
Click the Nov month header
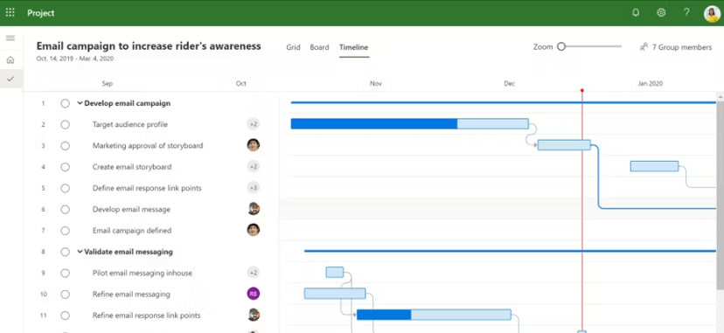click(376, 84)
